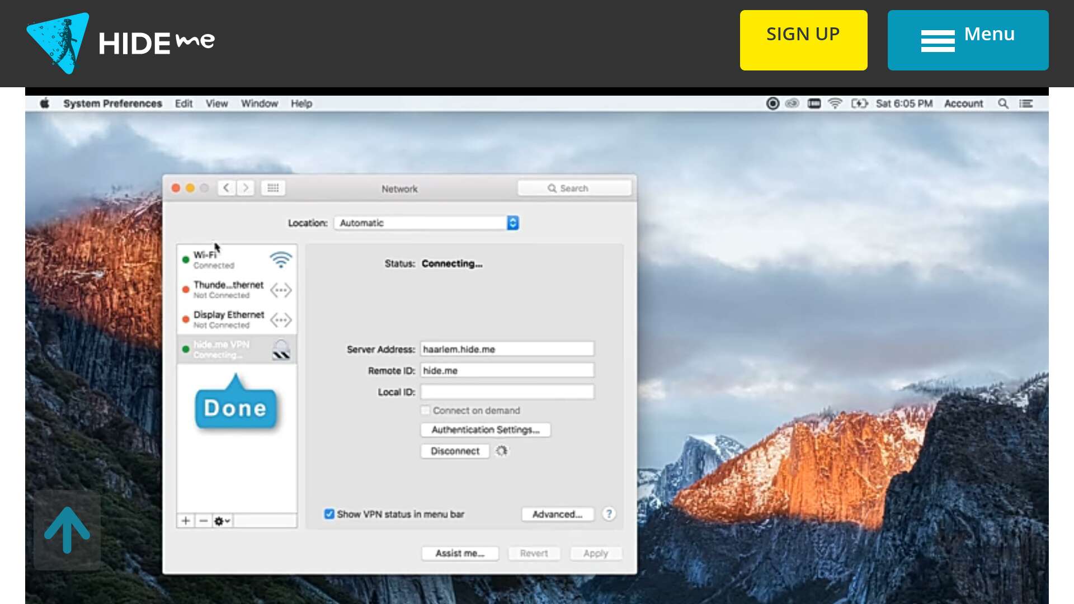Open the Window menu
This screenshot has height=604, width=1074.
tap(259, 103)
